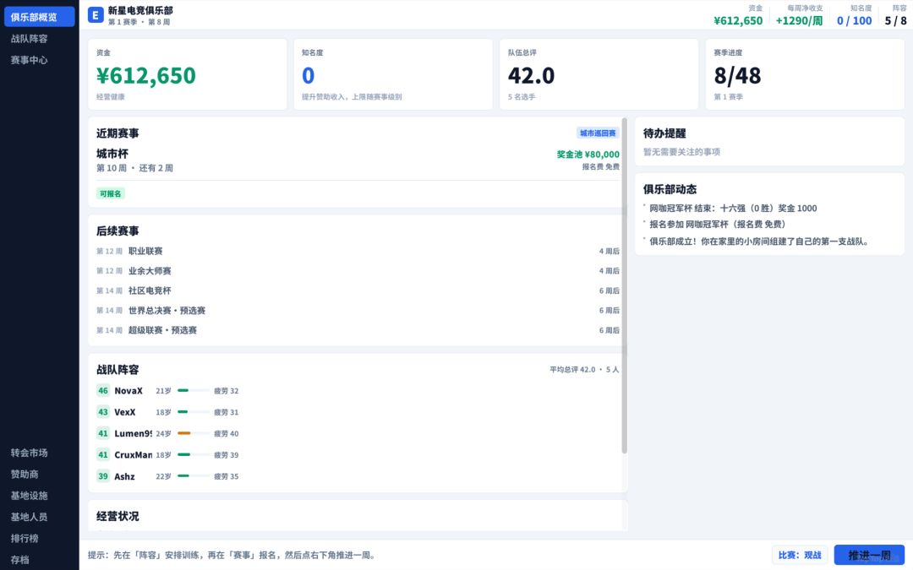Select the 超级联赛・预选赛 event row
The width and height of the screenshot is (913, 570).
point(358,330)
